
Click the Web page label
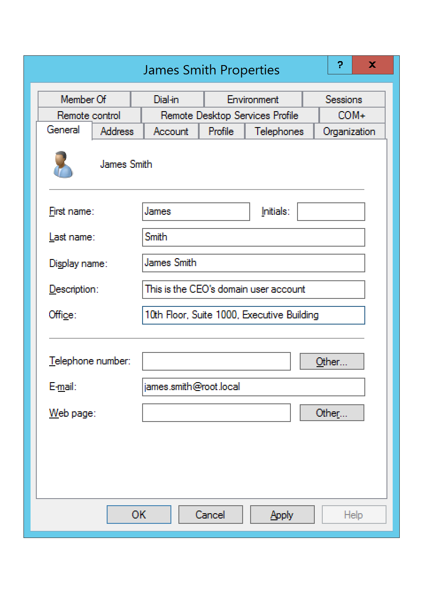pos(73,413)
